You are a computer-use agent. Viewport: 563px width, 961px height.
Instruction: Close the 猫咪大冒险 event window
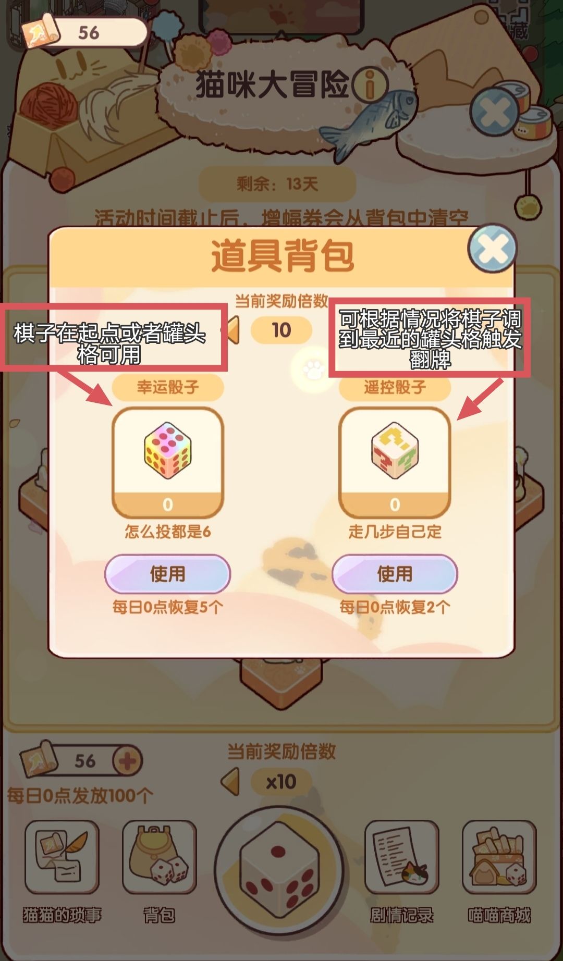[494, 112]
